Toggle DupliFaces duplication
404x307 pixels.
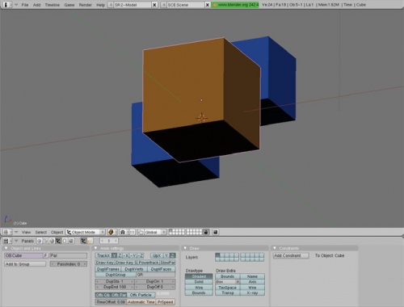[161, 269]
